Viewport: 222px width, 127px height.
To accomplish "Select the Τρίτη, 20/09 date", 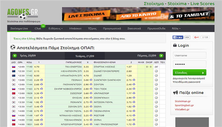I will [28, 56].
